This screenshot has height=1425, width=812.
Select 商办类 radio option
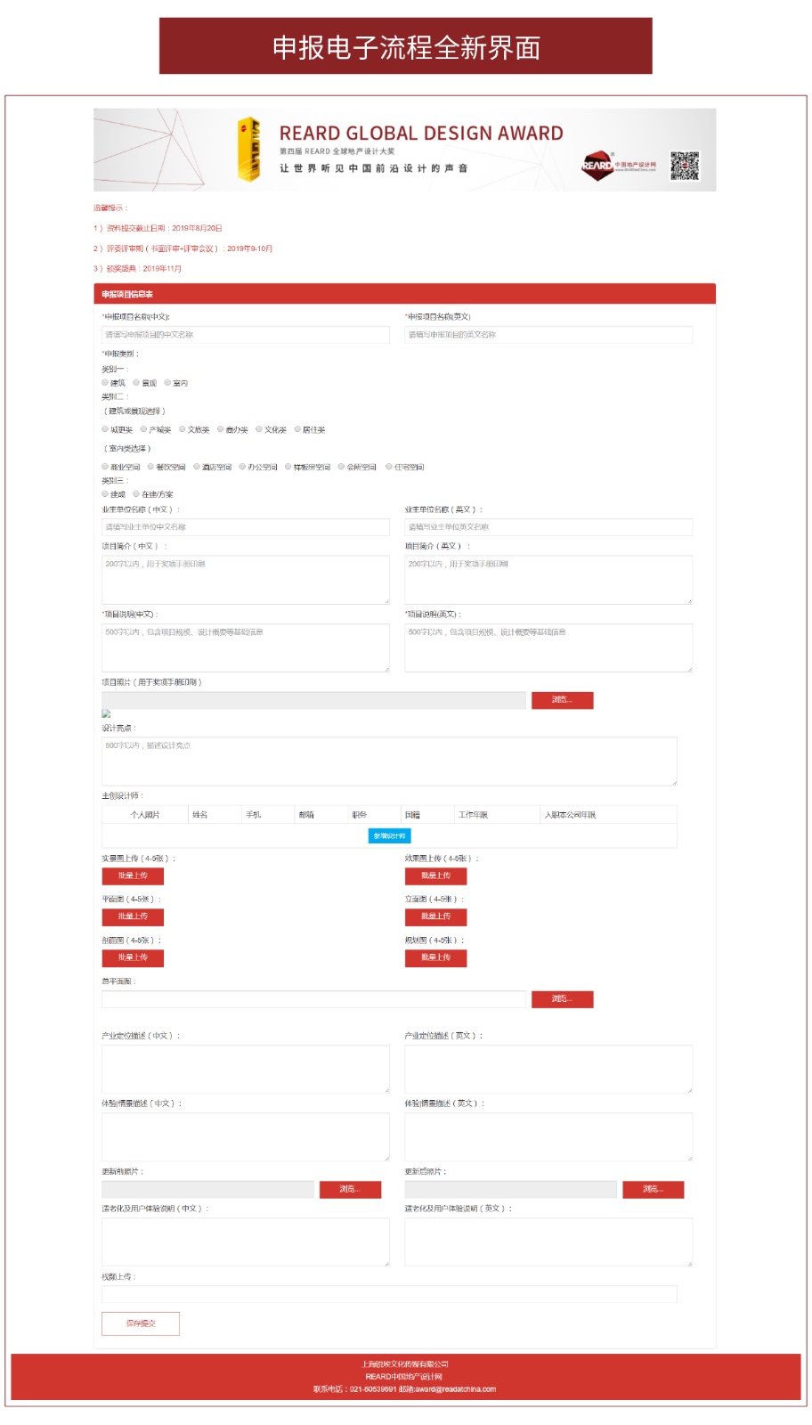[x=221, y=429]
